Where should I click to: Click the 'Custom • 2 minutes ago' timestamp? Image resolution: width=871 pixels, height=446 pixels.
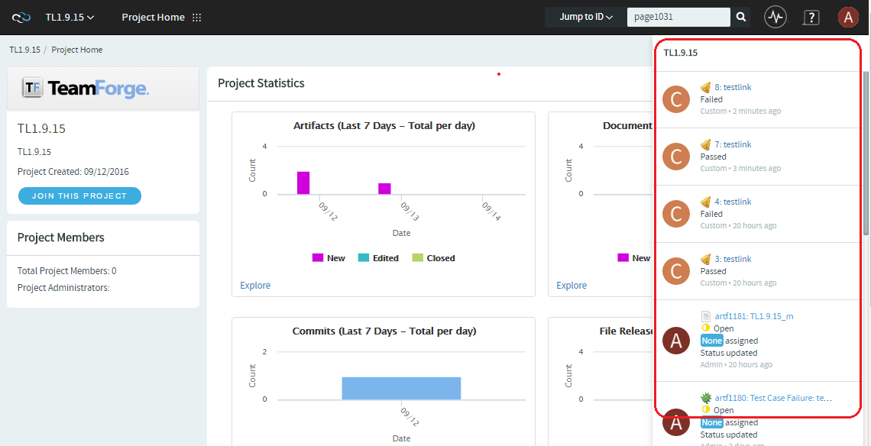tap(740, 111)
